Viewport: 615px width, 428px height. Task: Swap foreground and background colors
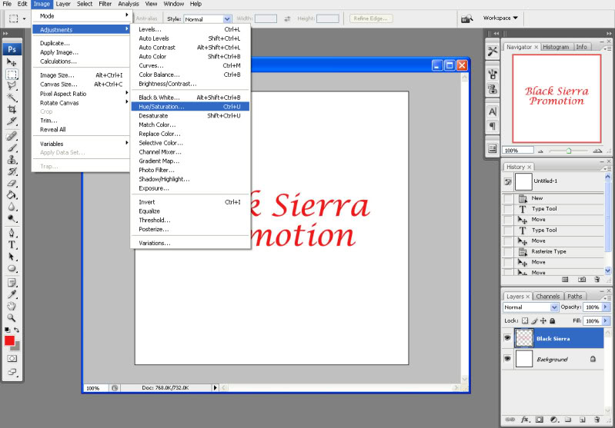(x=16, y=330)
